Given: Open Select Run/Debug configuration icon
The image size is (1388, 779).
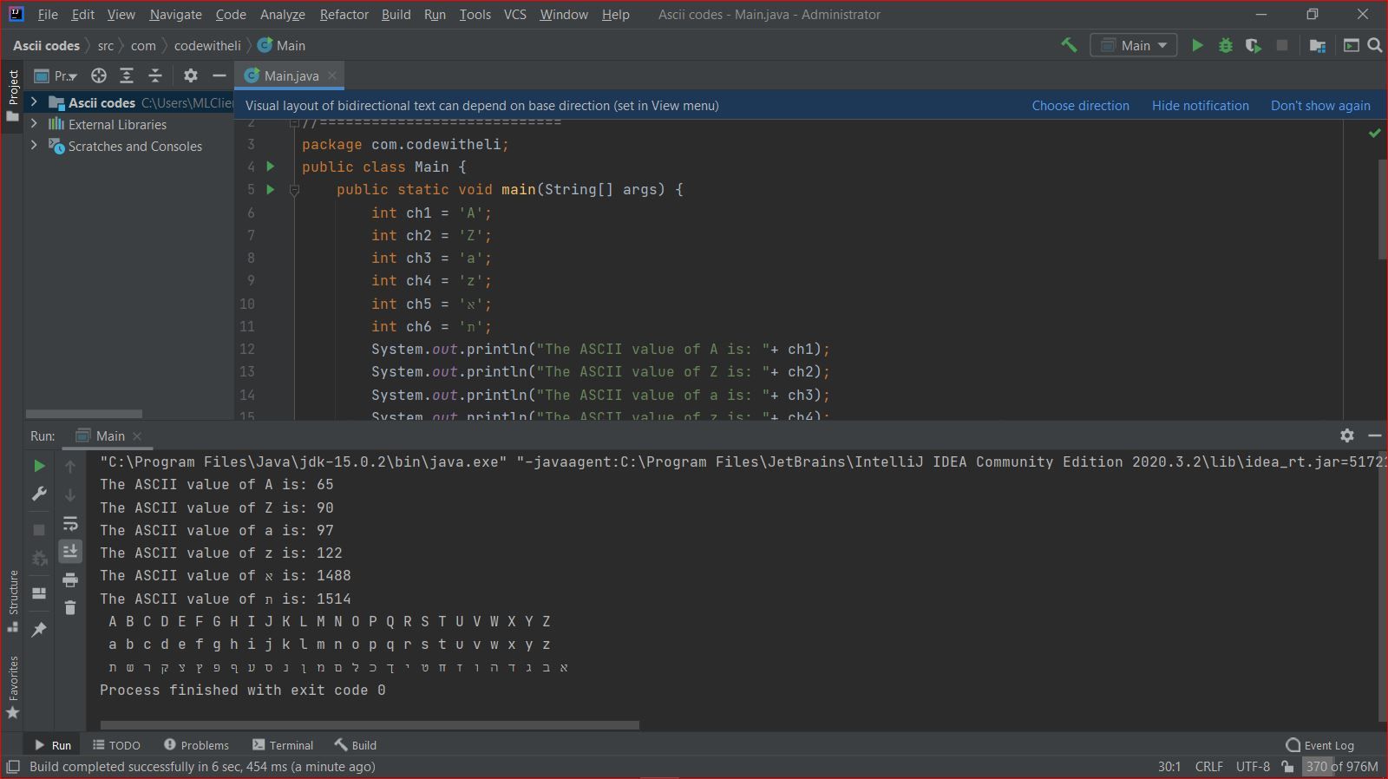Looking at the screenshot, I should 1352,45.
